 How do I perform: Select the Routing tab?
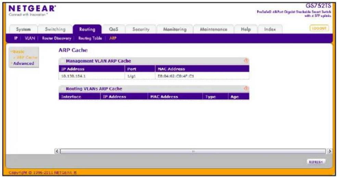[x=87, y=29]
